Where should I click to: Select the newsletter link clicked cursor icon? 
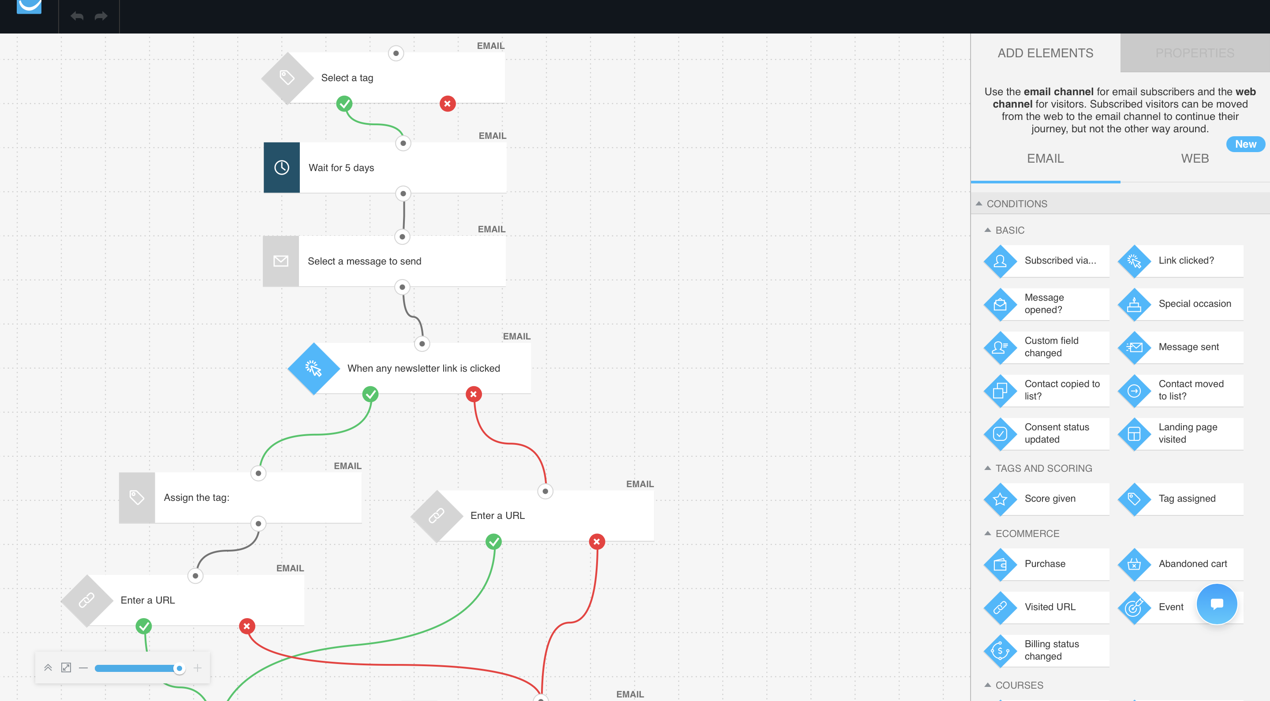314,368
